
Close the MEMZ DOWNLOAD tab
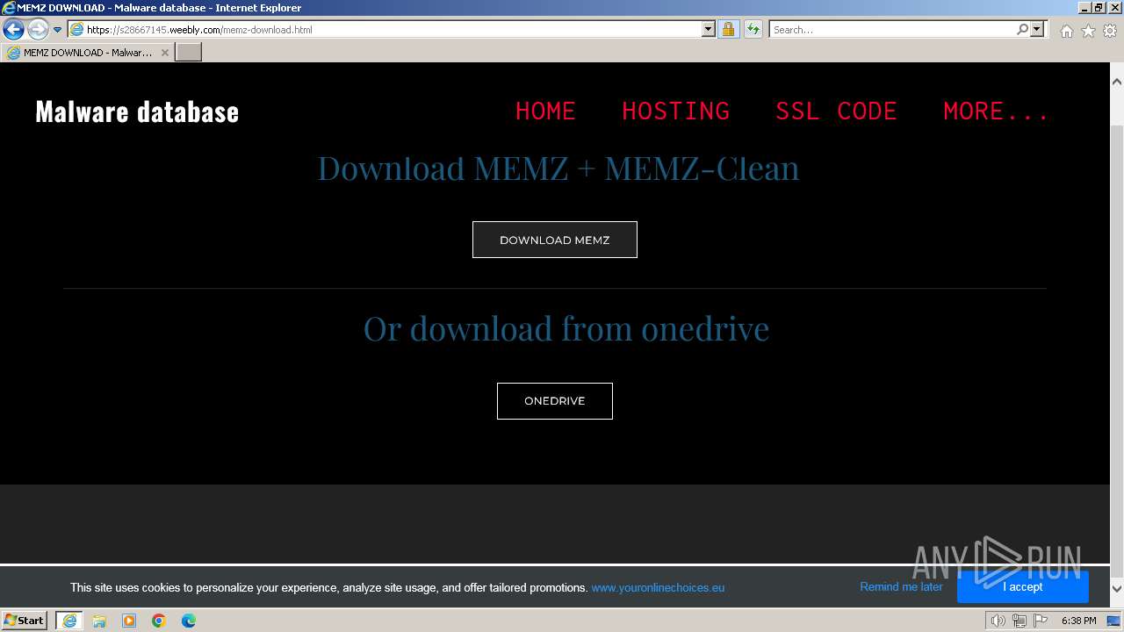click(x=164, y=53)
